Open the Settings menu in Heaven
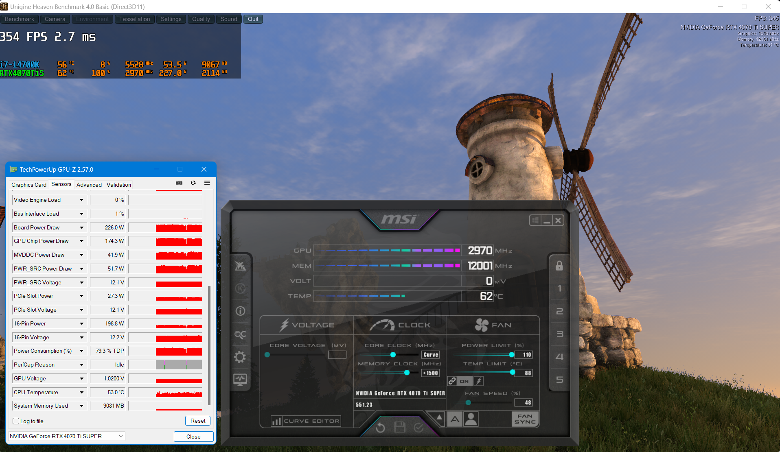780x452 pixels. (x=171, y=19)
